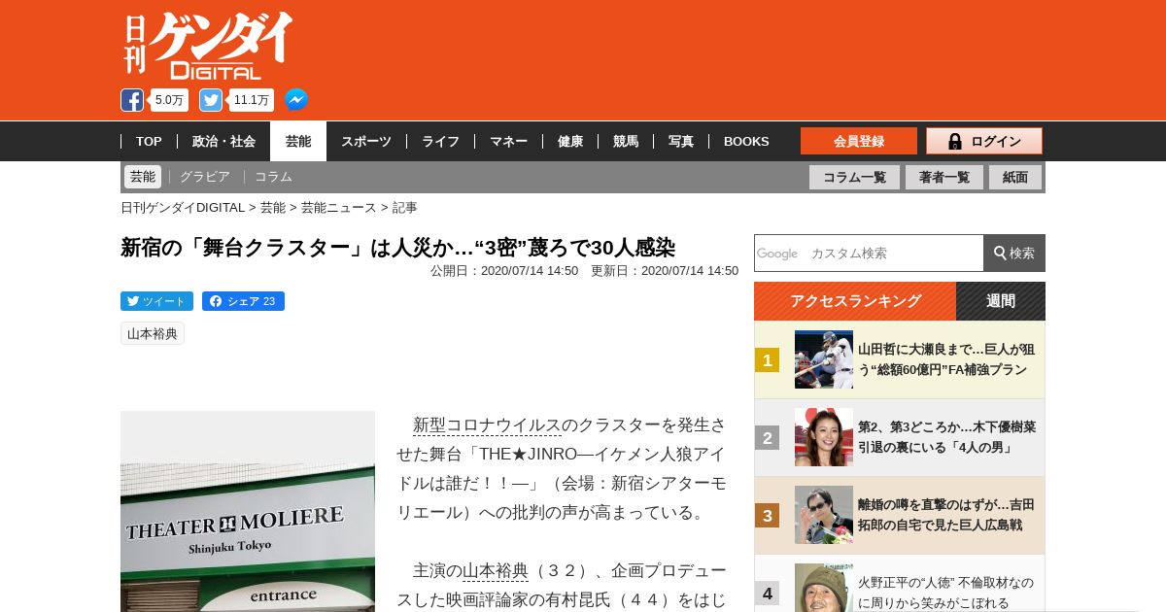Follow 新型コロナウイルス link in article
This screenshot has width=1166, height=612.
click(x=488, y=425)
